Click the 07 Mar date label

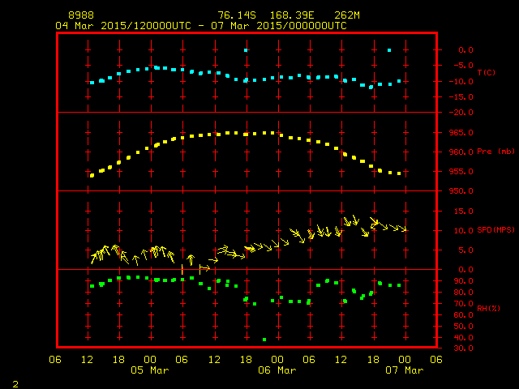[x=405, y=370]
